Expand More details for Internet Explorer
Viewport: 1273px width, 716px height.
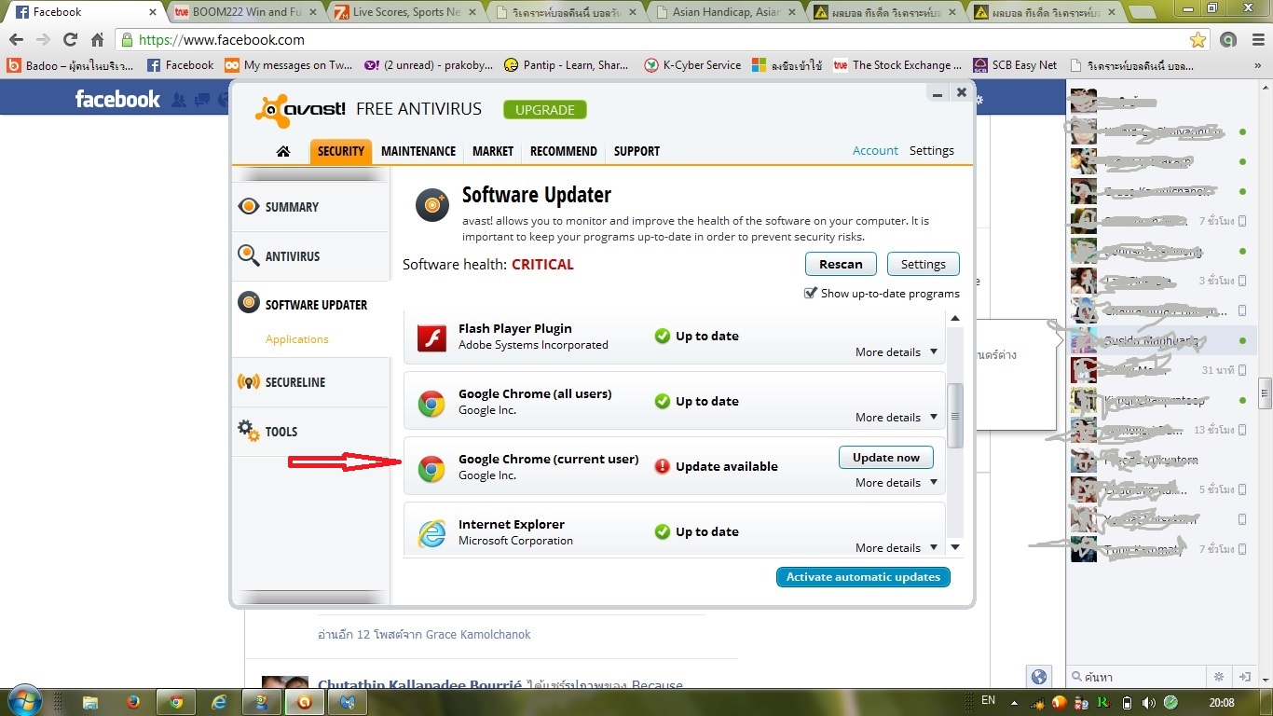click(896, 547)
